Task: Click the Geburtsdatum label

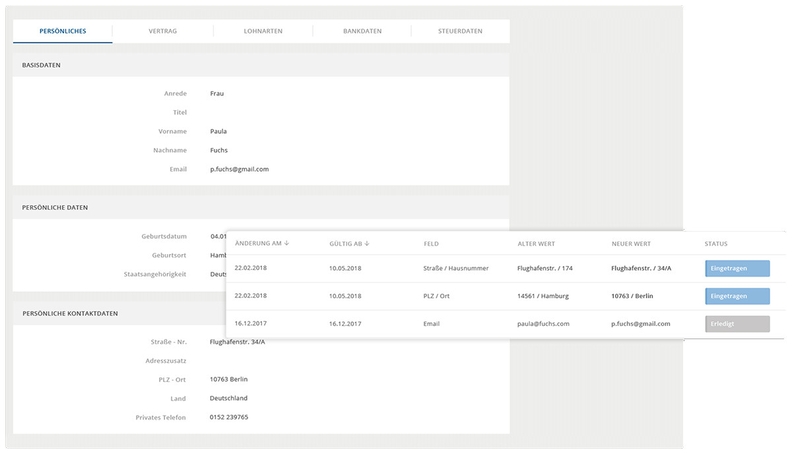Action: 164,236
